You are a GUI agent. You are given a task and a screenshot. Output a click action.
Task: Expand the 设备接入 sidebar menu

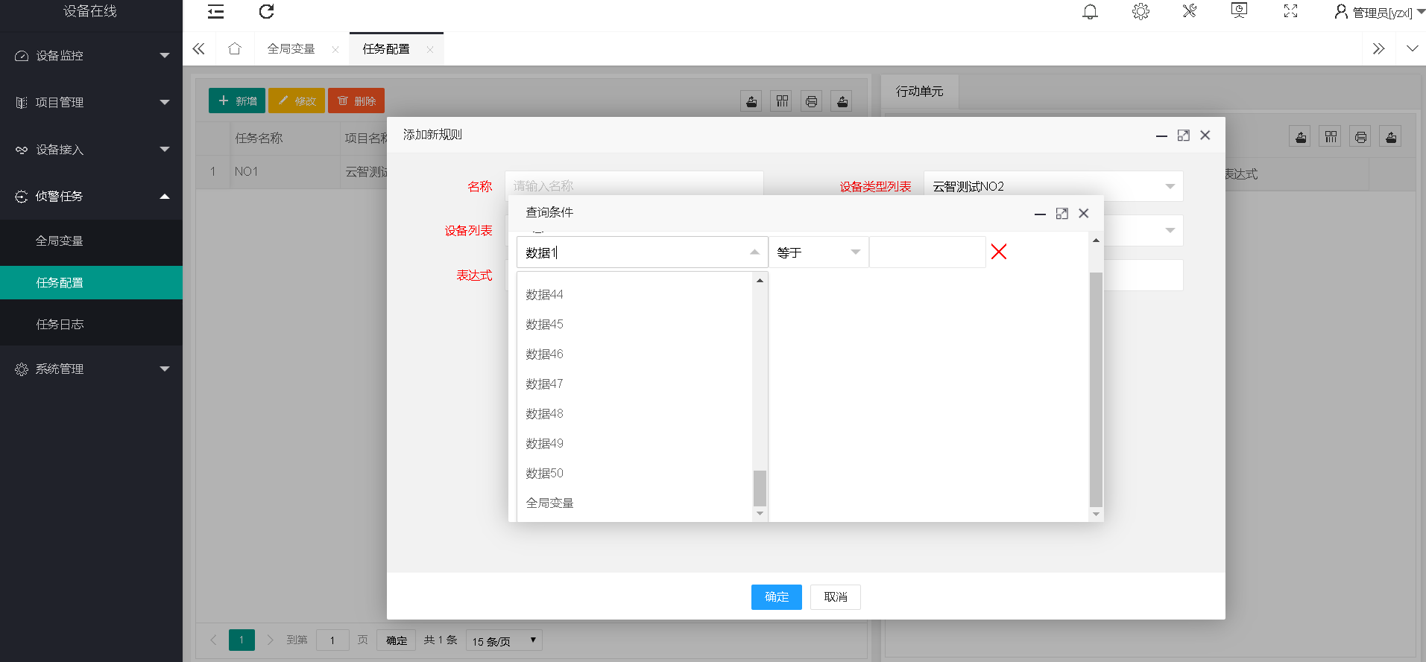point(91,149)
